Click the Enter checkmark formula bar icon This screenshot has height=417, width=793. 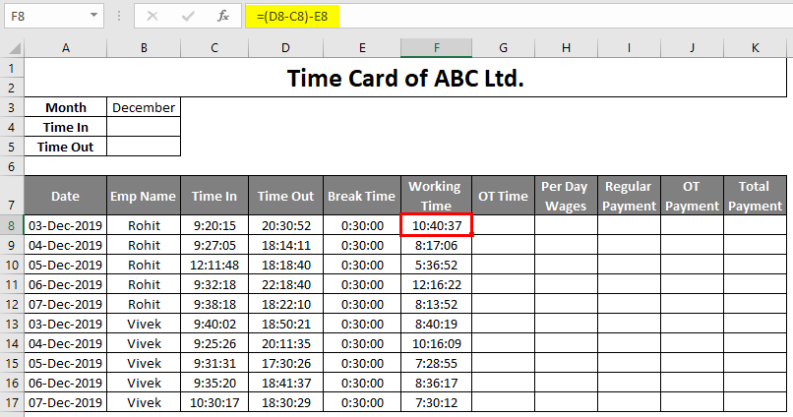187,16
